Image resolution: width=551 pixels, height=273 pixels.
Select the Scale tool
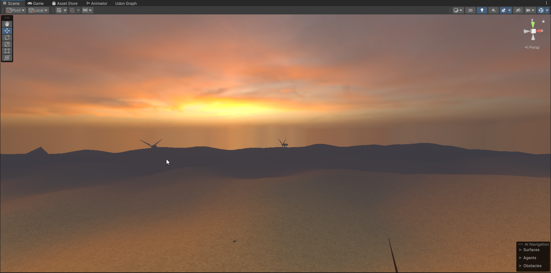7,44
